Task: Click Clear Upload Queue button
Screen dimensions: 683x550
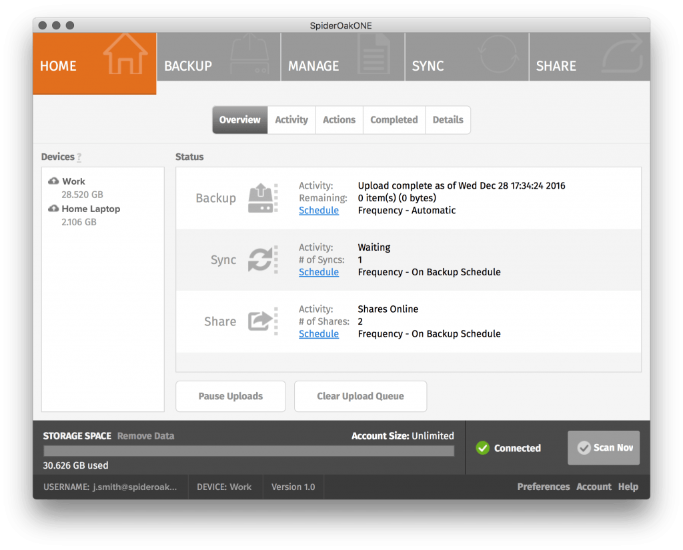Action: pyautogui.click(x=361, y=396)
